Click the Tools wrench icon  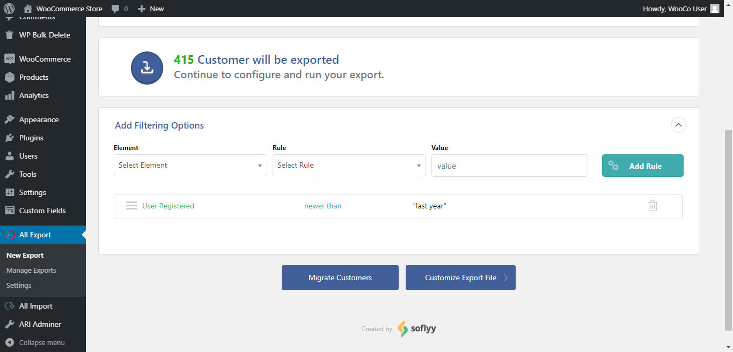[x=9, y=174]
